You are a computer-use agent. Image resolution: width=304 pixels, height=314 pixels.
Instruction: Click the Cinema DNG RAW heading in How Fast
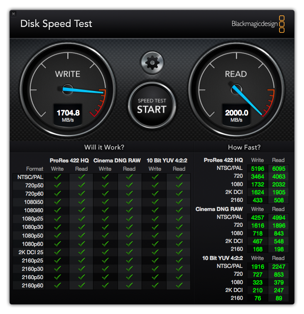pyautogui.click(x=219, y=209)
